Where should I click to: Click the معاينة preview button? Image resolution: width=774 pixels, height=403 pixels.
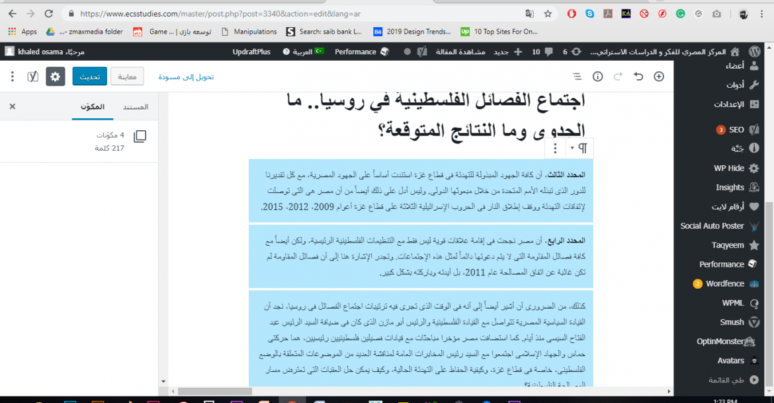point(127,77)
